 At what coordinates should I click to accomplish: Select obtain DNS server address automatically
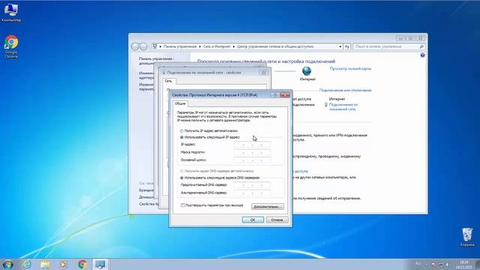tap(181, 171)
